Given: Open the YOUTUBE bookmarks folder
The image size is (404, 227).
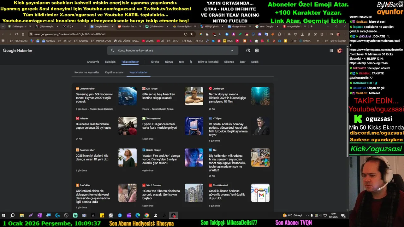Looking at the screenshot, I should click(x=81, y=41).
